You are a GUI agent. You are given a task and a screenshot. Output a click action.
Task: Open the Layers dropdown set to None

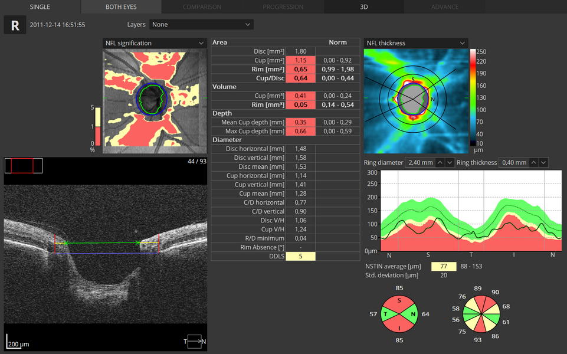[201, 25]
